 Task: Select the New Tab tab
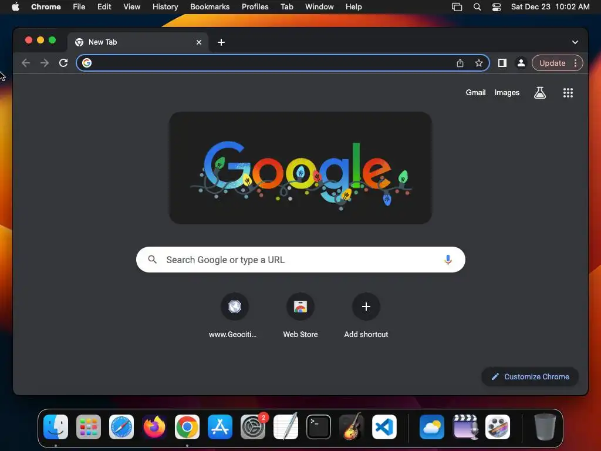pos(138,42)
